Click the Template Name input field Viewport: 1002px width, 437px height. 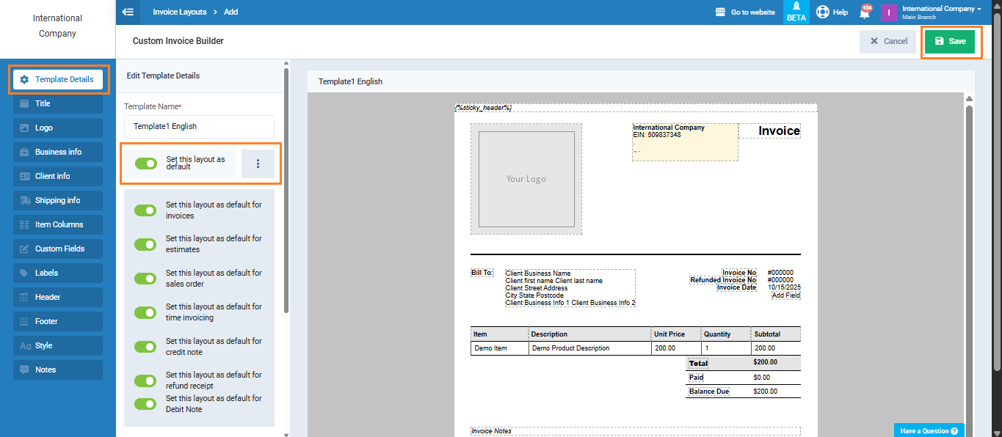click(x=199, y=126)
